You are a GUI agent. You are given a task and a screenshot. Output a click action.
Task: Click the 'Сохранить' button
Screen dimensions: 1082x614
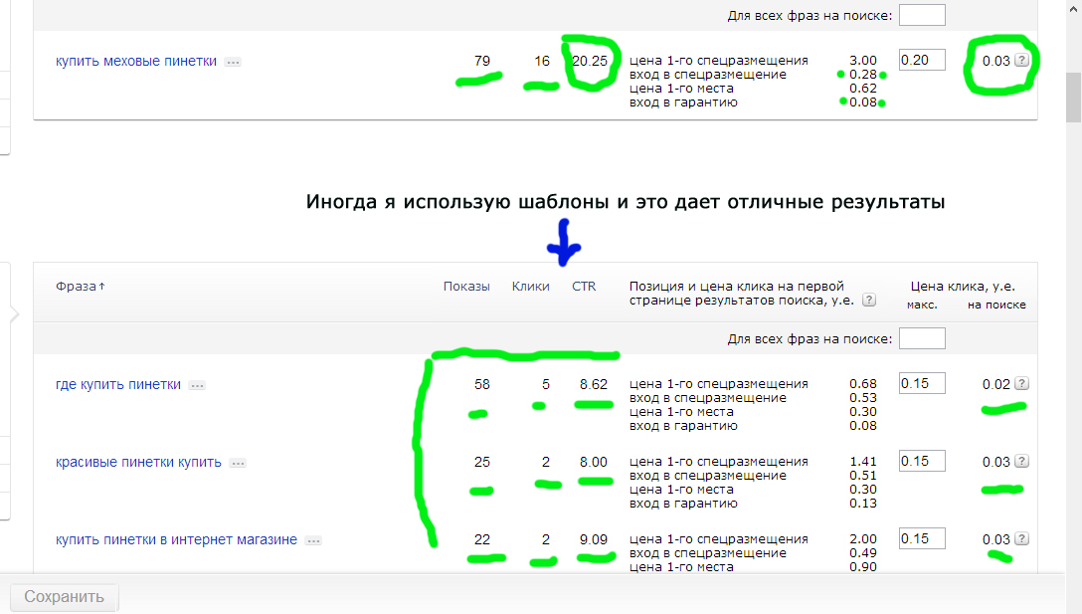[x=65, y=597]
